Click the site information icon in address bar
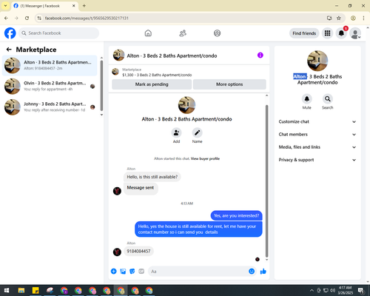 [39, 18]
